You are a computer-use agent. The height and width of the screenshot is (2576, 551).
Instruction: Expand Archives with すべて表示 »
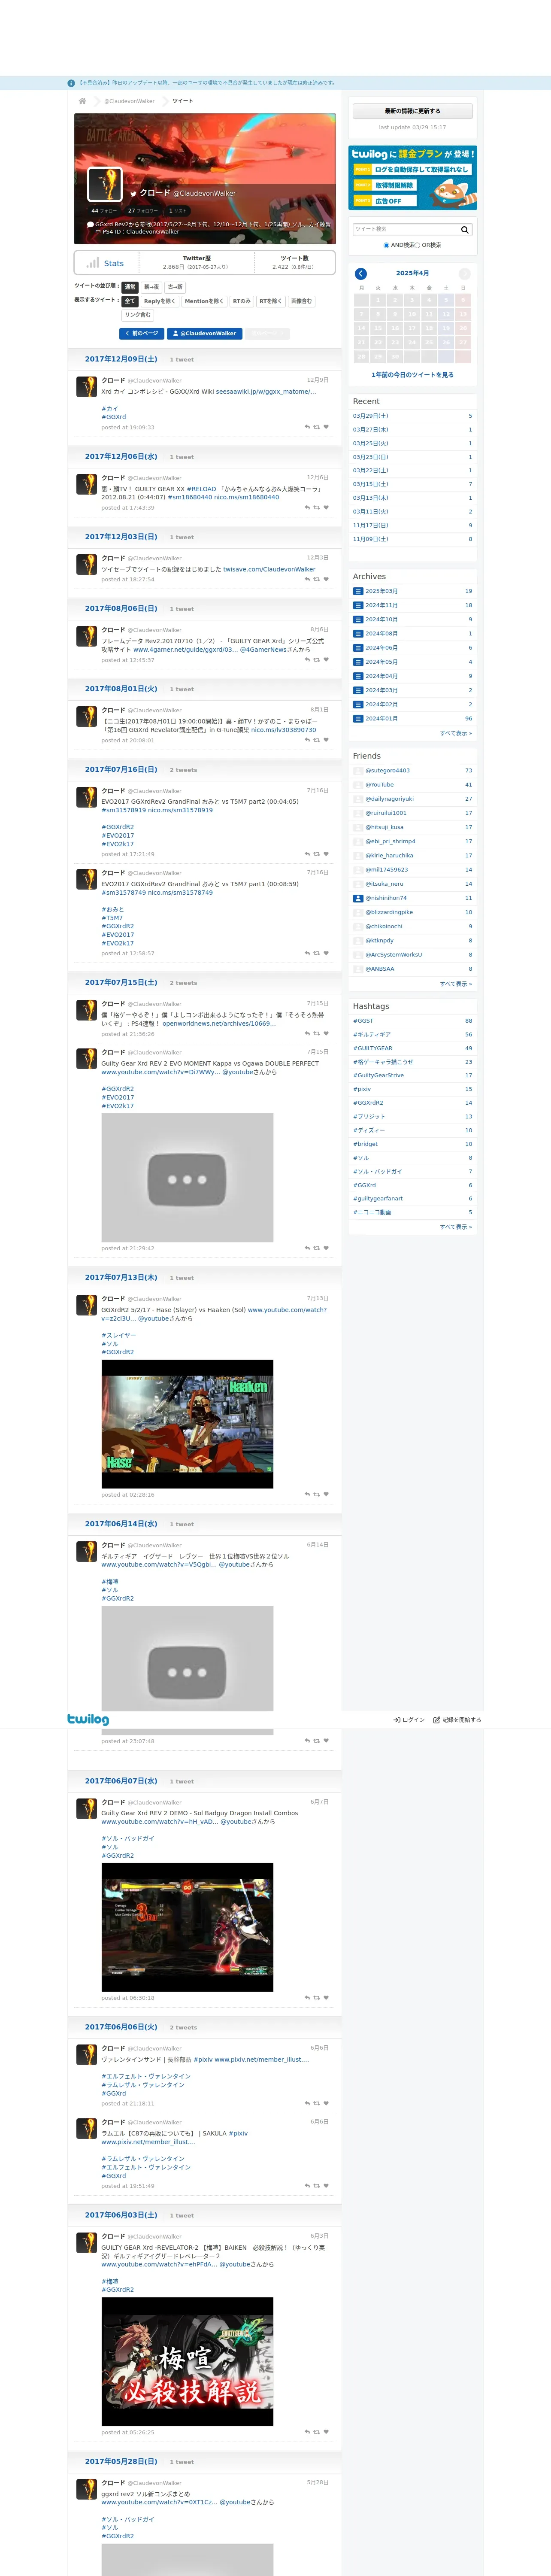(456, 733)
